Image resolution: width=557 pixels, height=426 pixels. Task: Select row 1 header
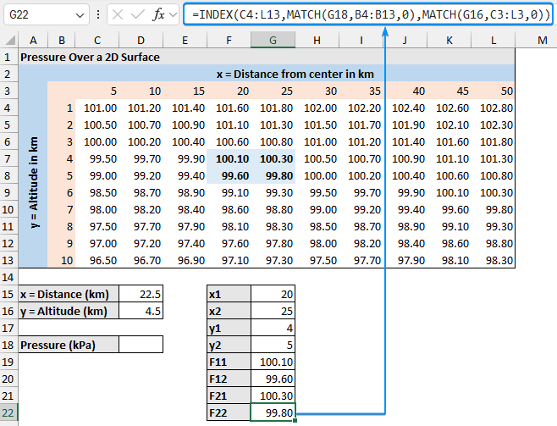pyautogui.click(x=8, y=57)
